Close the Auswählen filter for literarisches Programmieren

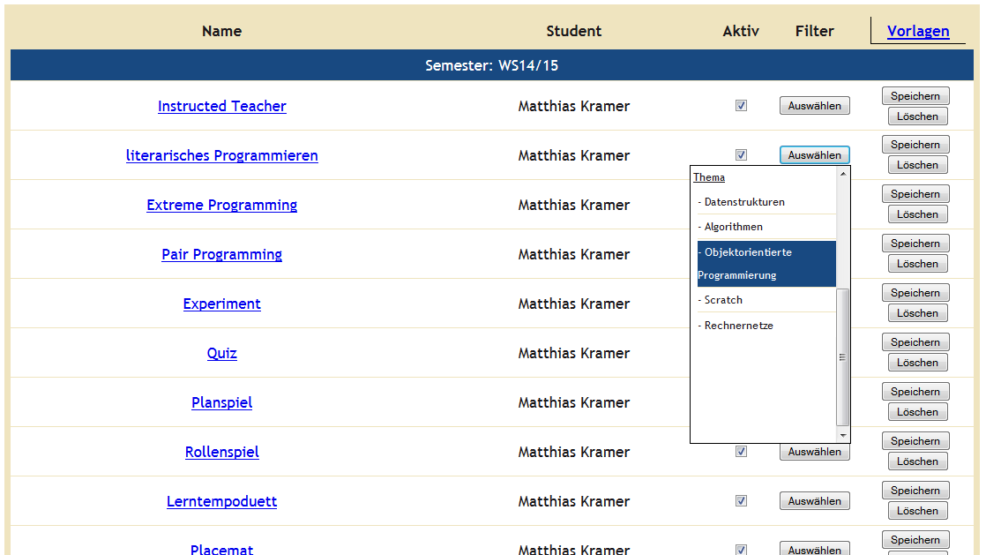pos(814,155)
